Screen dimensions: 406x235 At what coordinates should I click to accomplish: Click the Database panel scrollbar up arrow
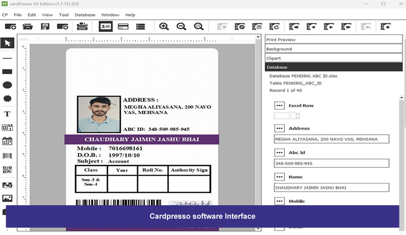[402, 98]
